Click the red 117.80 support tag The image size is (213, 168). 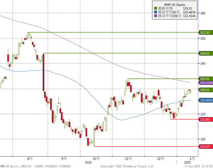pyautogui.click(x=205, y=119)
